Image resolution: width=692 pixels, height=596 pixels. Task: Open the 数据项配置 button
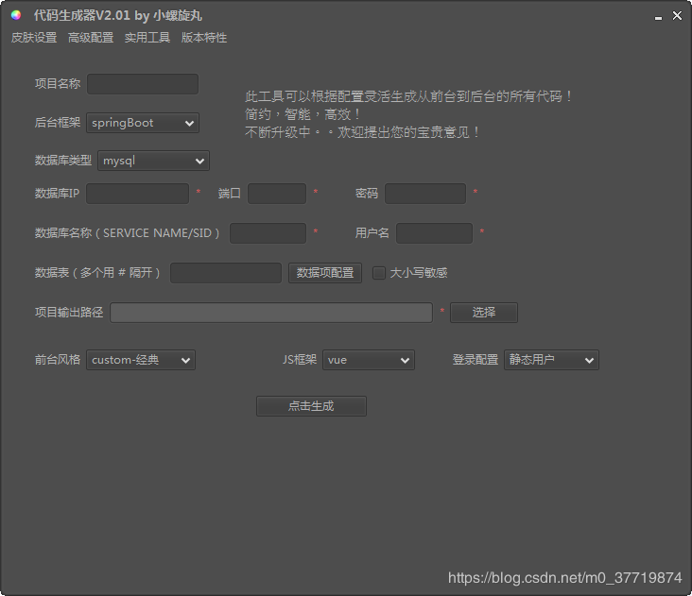(325, 273)
